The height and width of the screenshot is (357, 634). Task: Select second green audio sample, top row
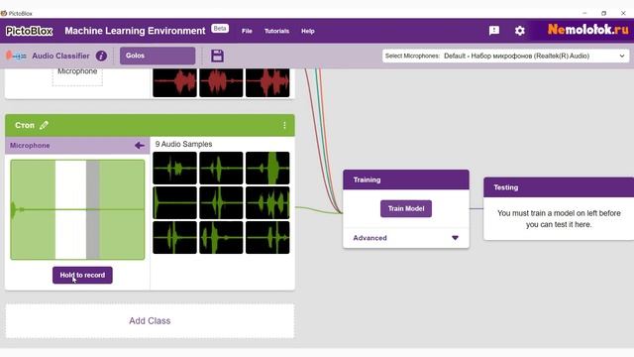click(x=221, y=168)
